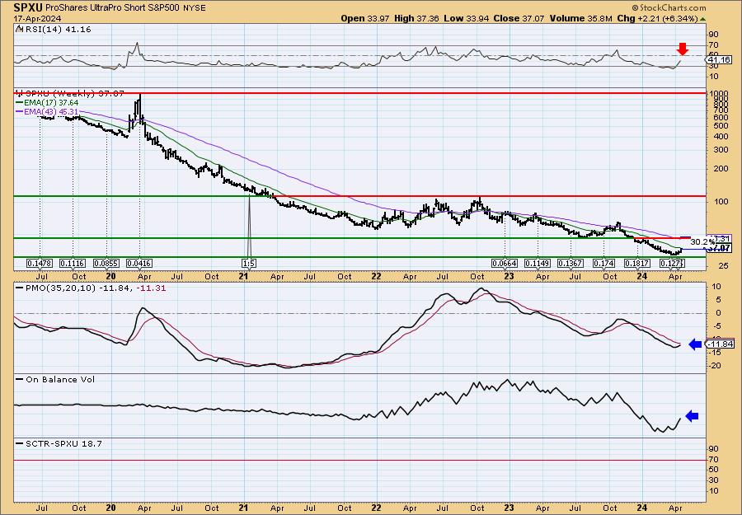Click the red -11.31 PMO signal value
Image resolution: width=742 pixels, height=515 pixels.
point(151,288)
